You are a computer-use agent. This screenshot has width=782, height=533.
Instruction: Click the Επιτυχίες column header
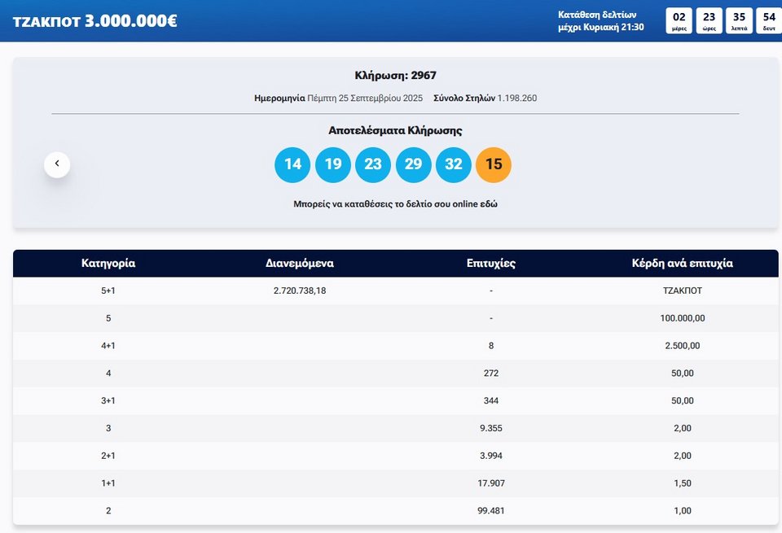491,264
